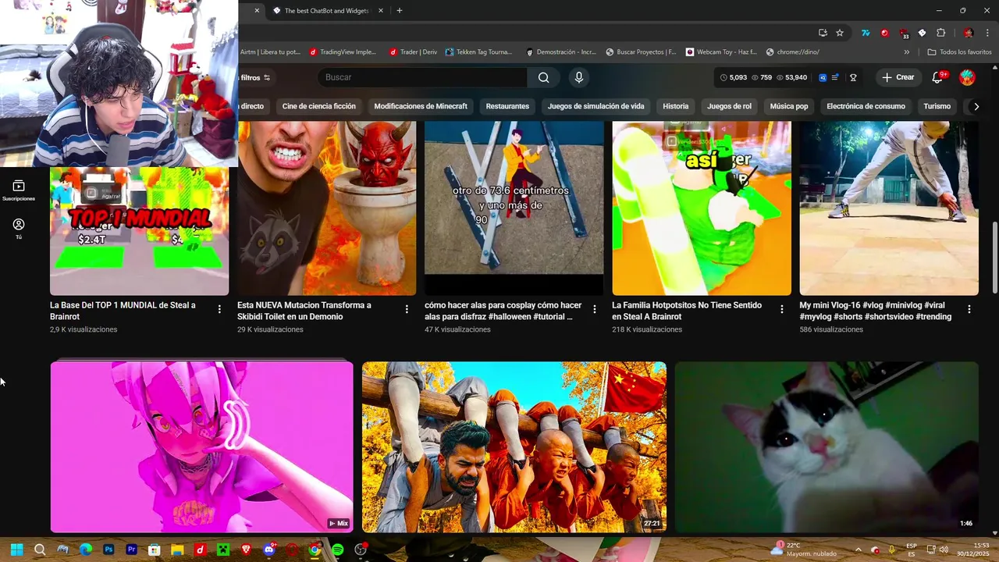Open the 1:46 cat video thumbnail
Image resolution: width=999 pixels, height=562 pixels.
click(x=827, y=446)
